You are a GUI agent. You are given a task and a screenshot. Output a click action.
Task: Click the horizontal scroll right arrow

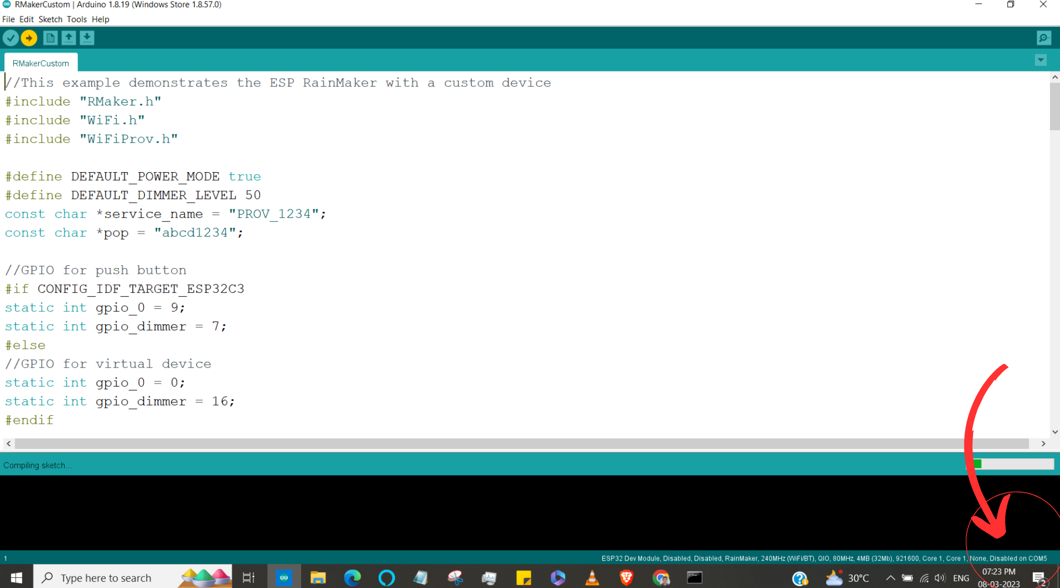pyautogui.click(x=1043, y=443)
